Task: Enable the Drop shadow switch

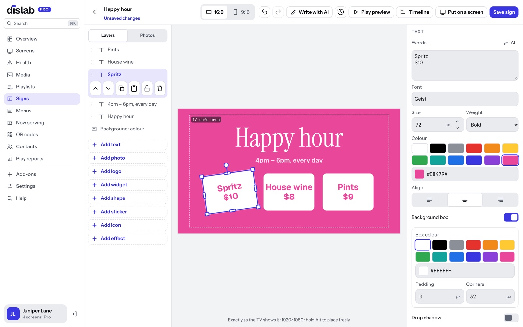Action: [x=511, y=318]
